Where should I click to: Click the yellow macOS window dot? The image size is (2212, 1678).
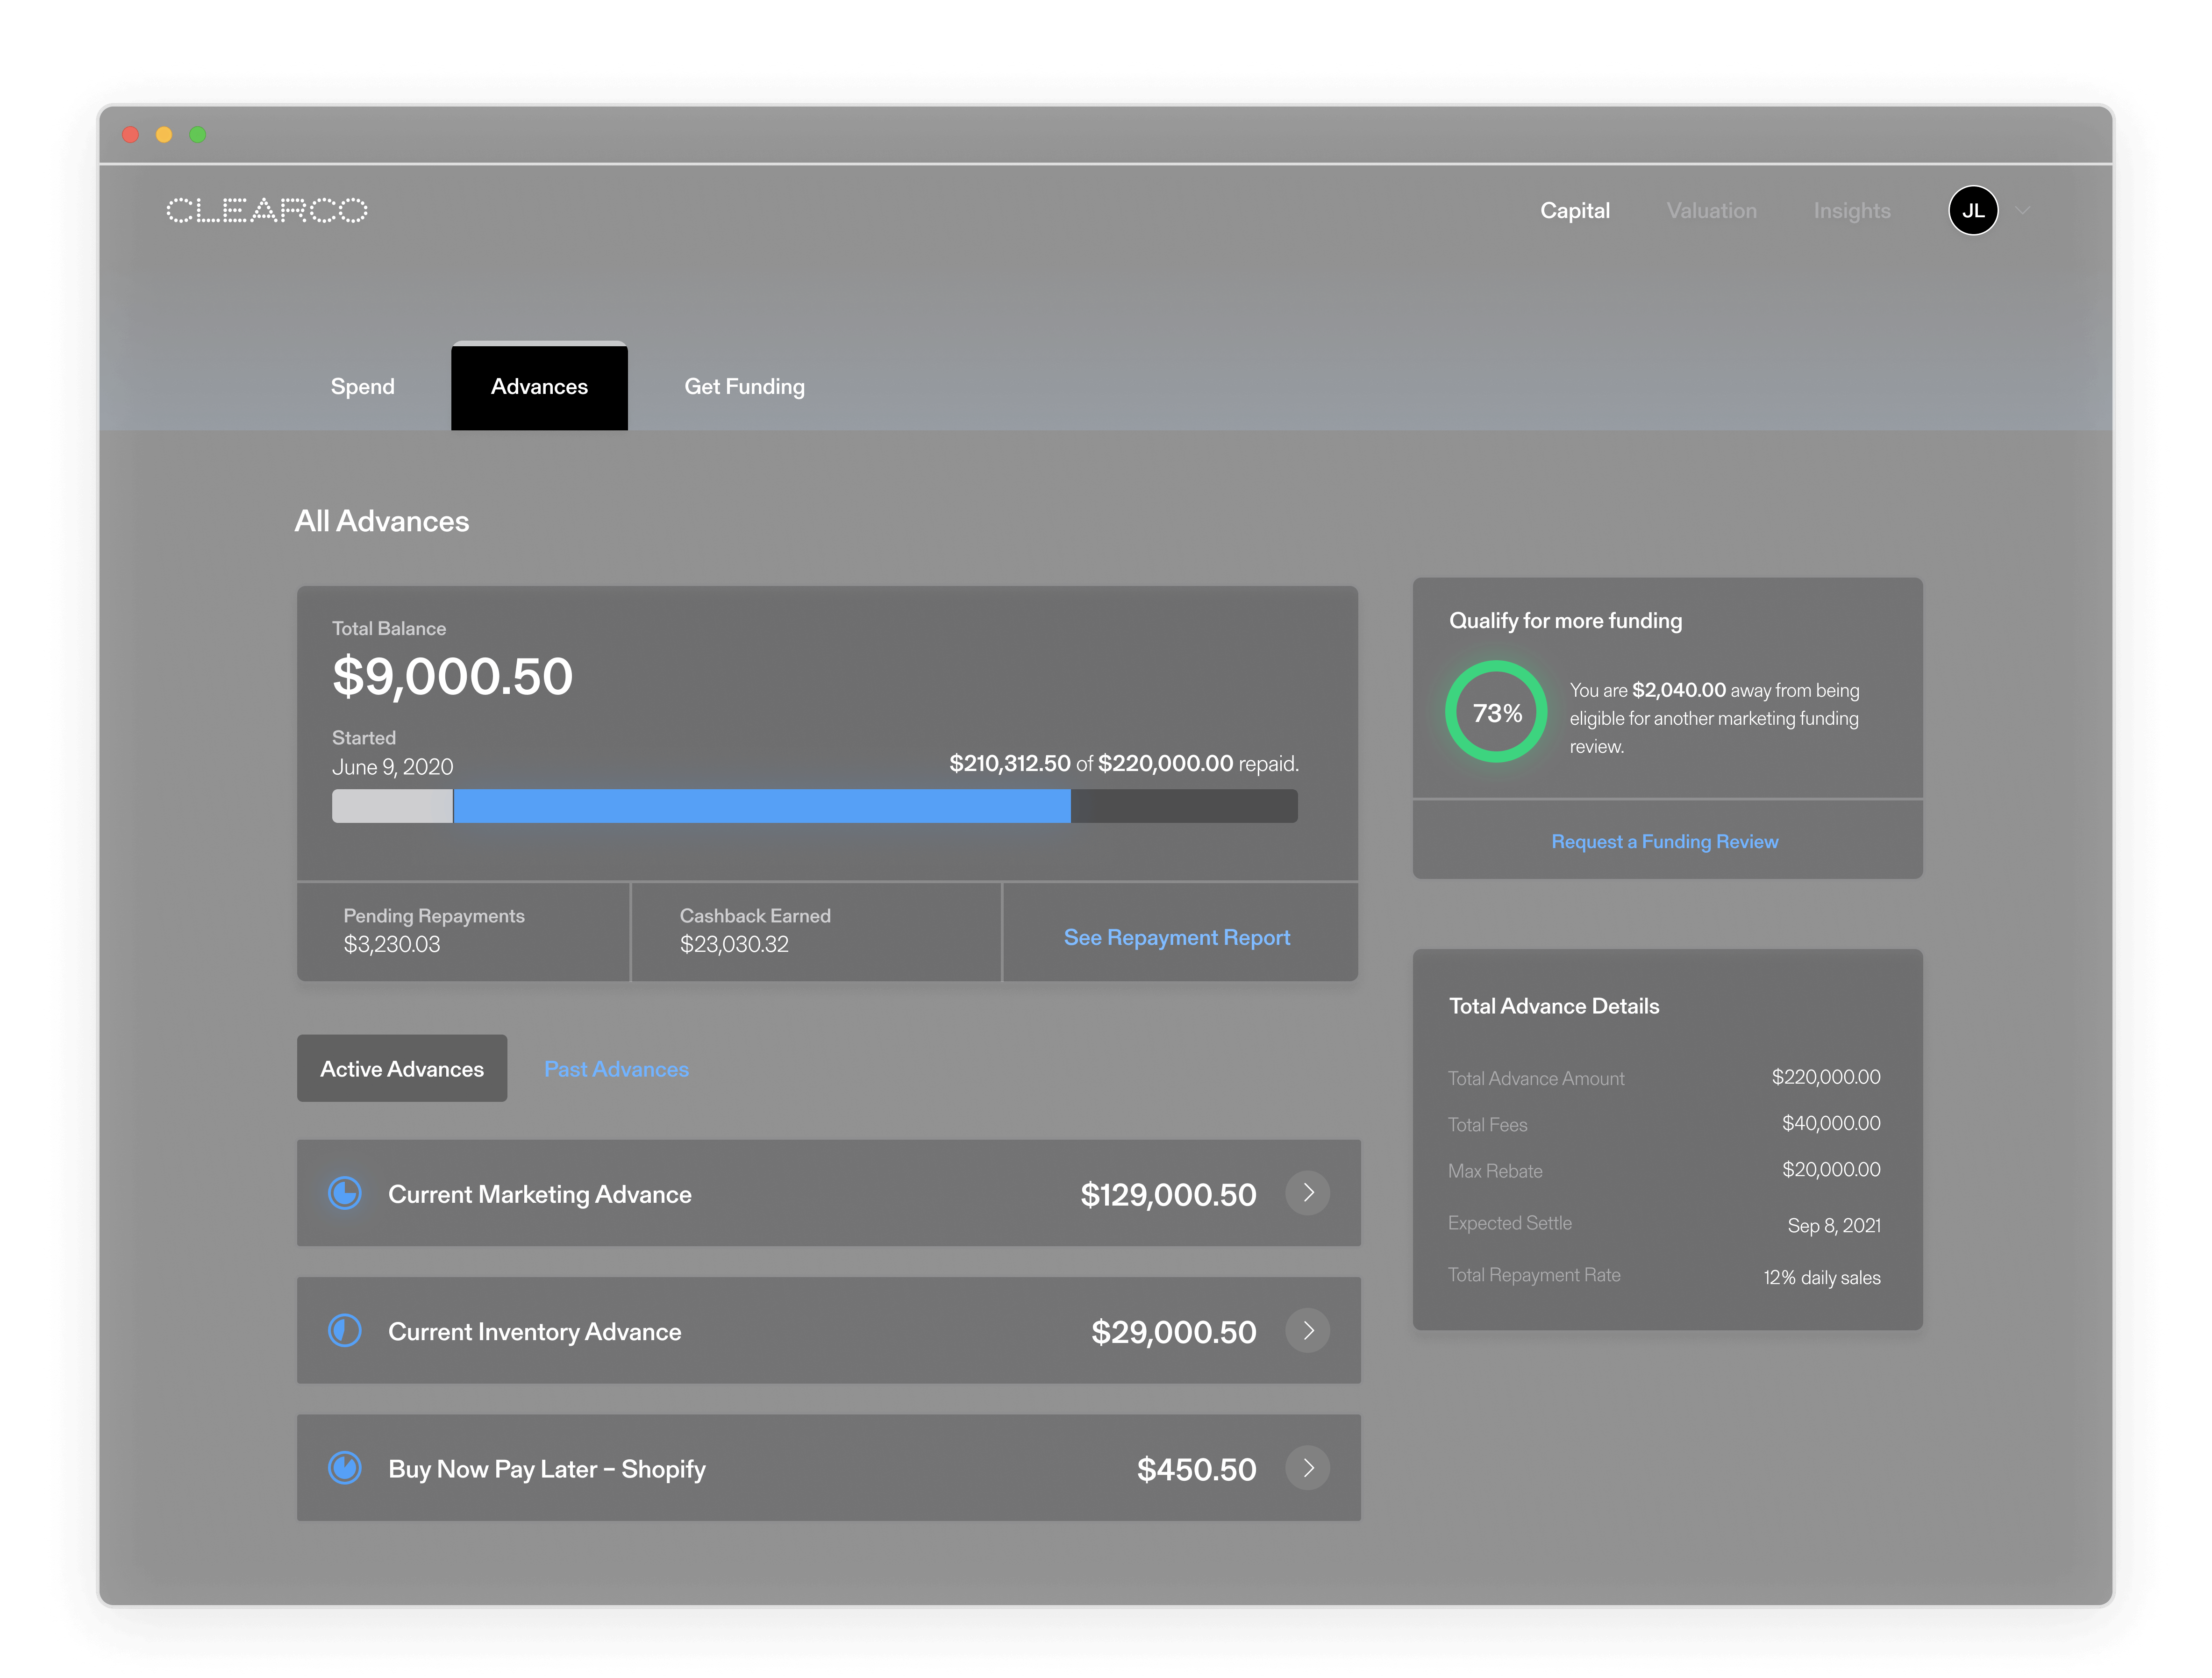164,135
